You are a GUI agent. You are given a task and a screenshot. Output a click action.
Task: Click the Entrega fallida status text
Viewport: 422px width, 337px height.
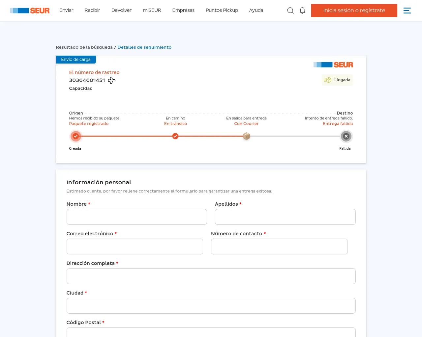(338, 124)
